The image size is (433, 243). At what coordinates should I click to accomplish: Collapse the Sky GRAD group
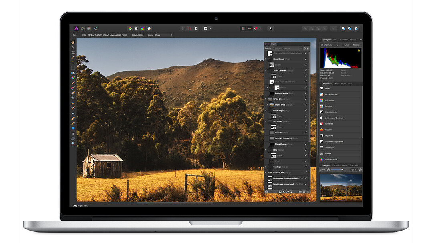click(266, 121)
